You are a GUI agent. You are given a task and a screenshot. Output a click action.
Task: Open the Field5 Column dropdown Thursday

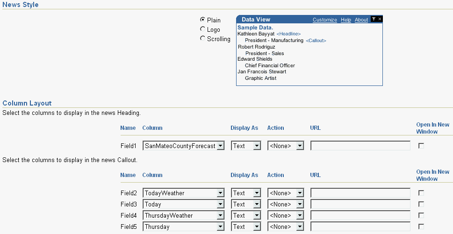click(x=183, y=227)
